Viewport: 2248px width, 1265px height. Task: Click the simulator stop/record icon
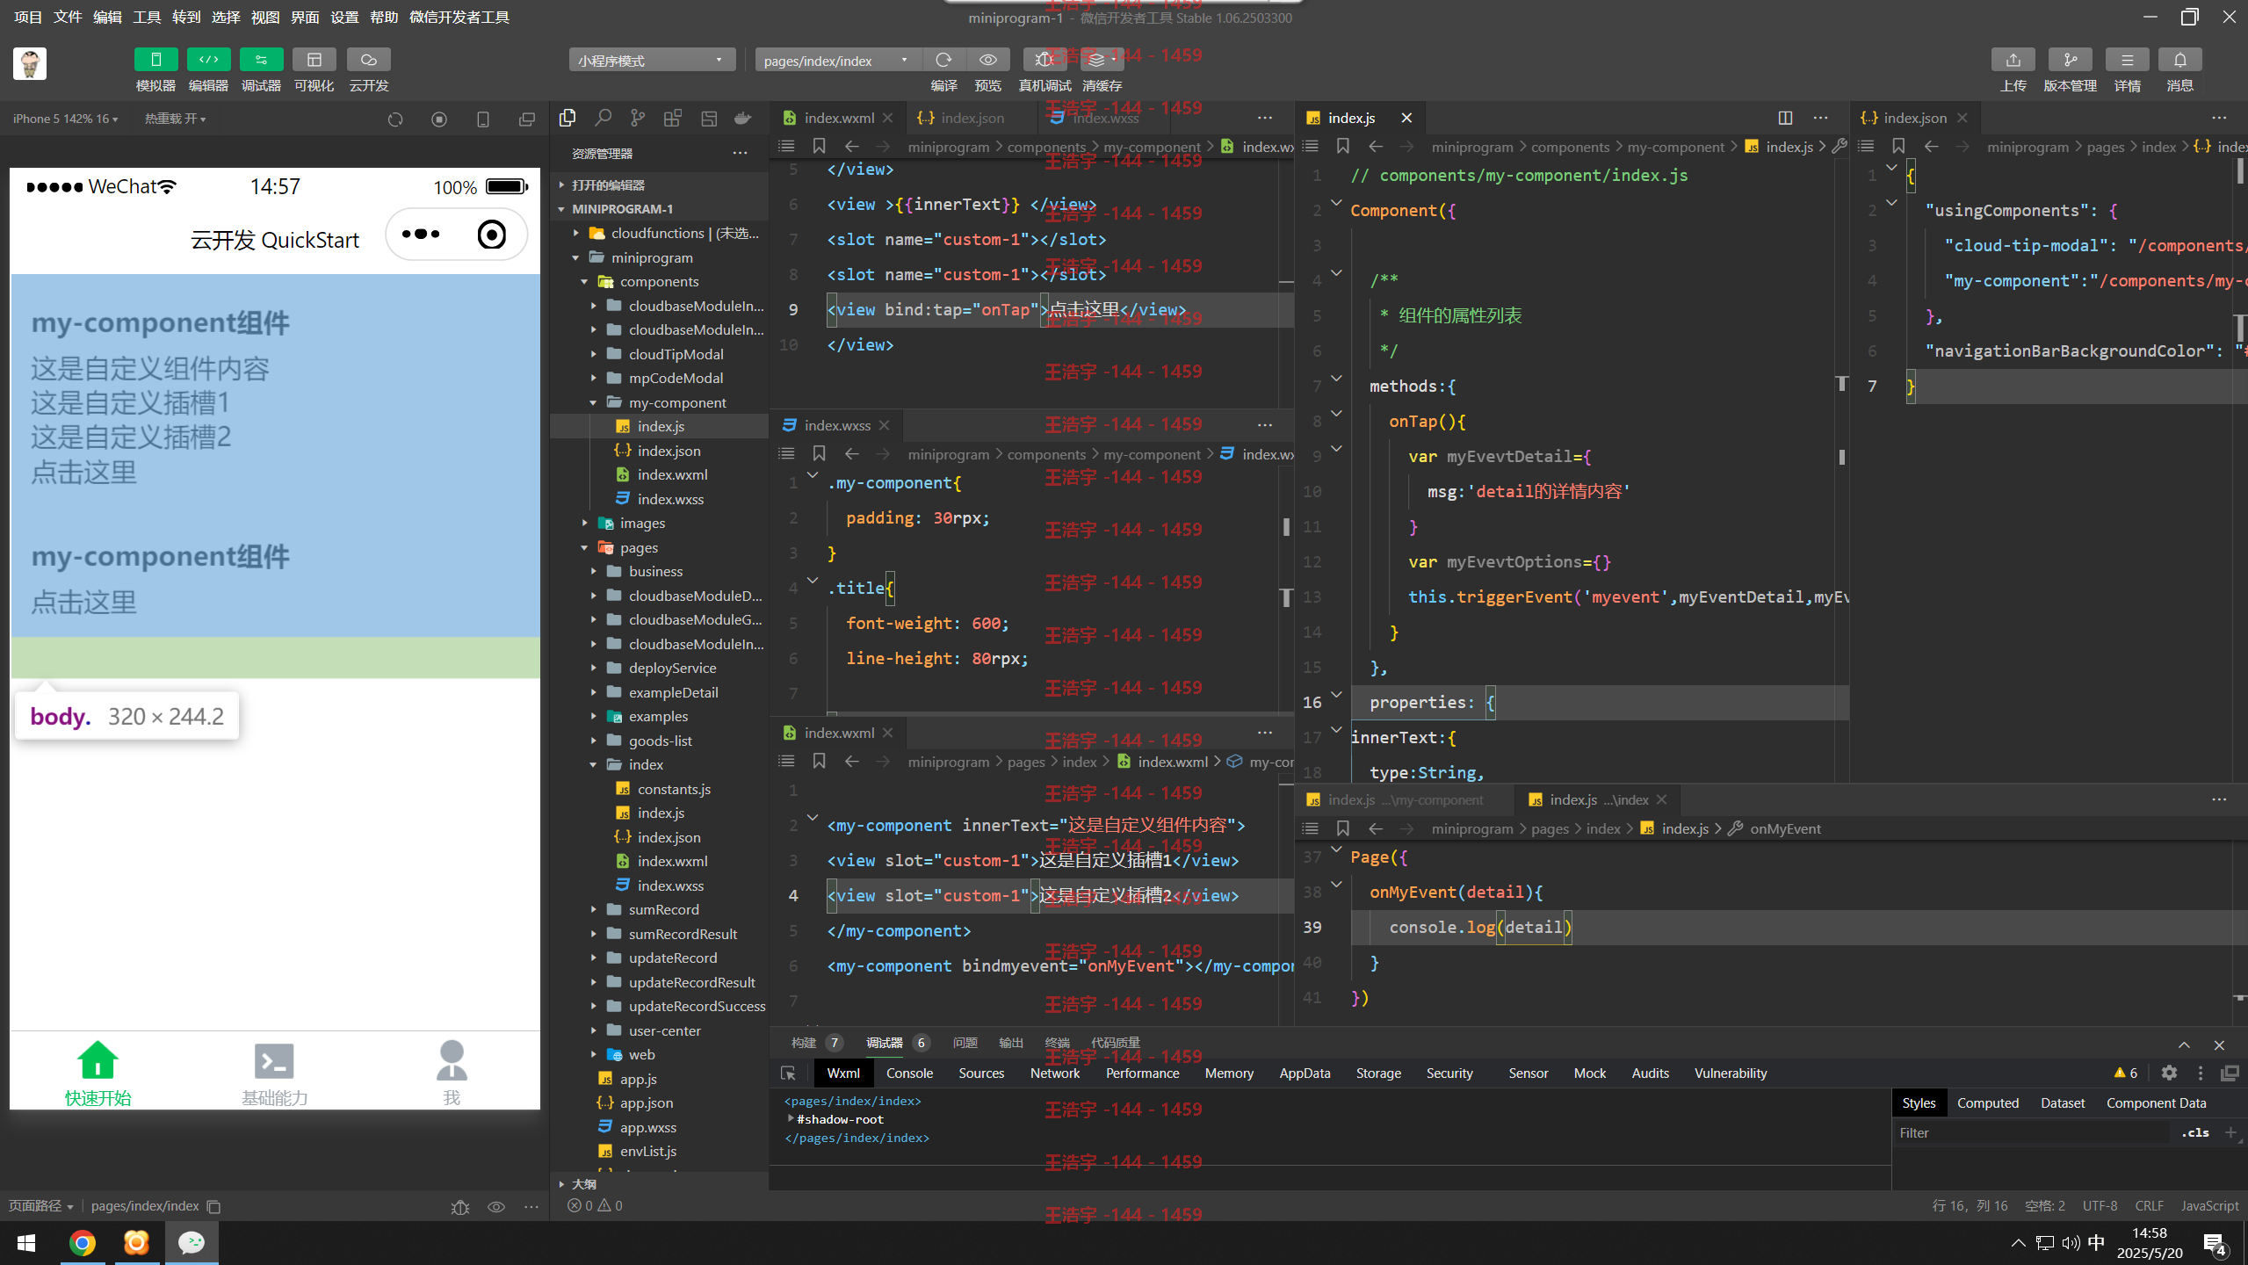(x=439, y=119)
